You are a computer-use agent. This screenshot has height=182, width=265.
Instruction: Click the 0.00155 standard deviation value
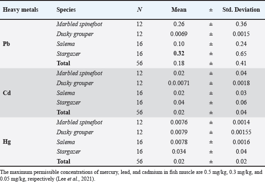[241, 132]
